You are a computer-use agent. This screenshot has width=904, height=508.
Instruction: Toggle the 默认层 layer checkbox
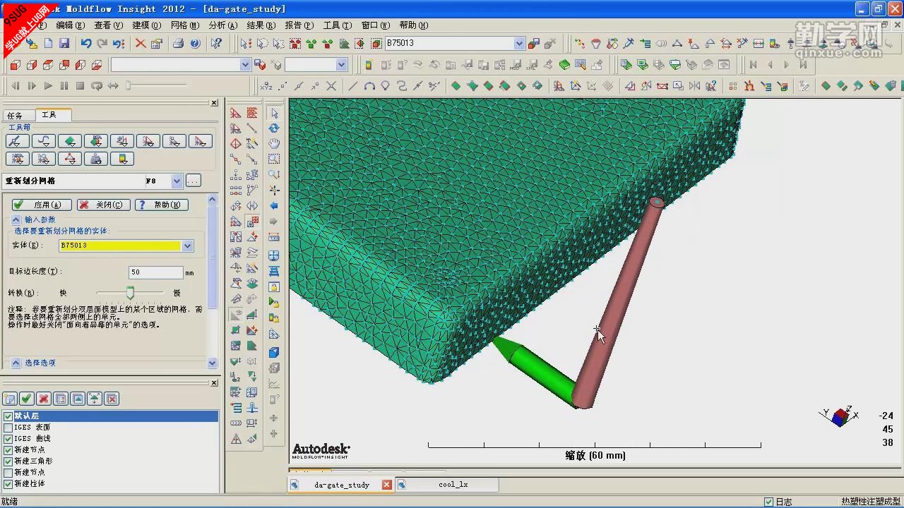click(x=8, y=416)
